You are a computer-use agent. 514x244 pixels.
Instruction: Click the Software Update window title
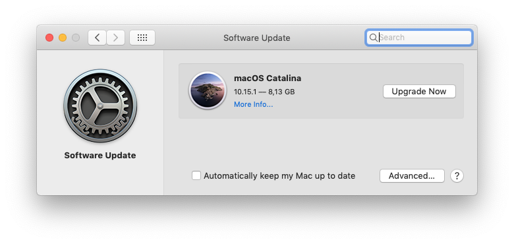[257, 38]
